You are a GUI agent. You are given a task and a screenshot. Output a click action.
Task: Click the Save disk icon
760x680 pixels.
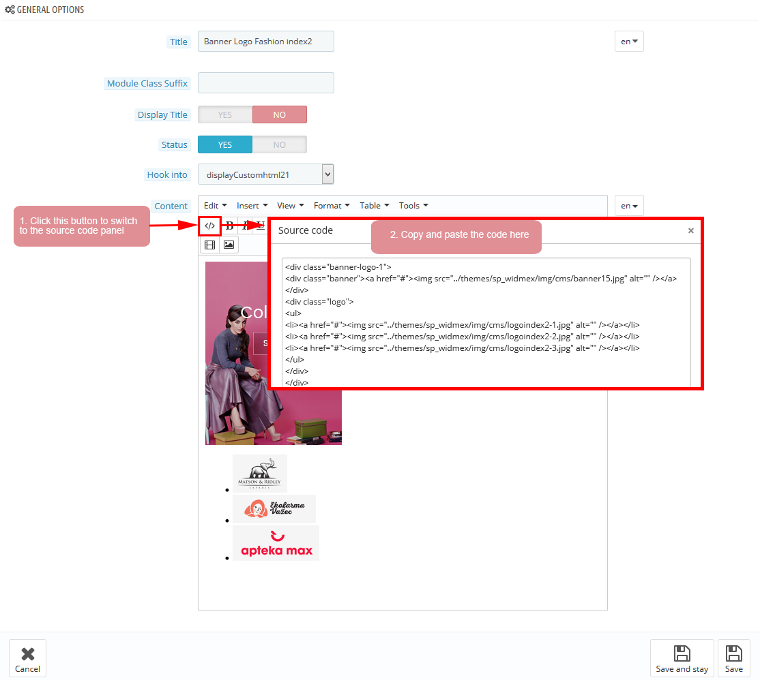[734, 653]
